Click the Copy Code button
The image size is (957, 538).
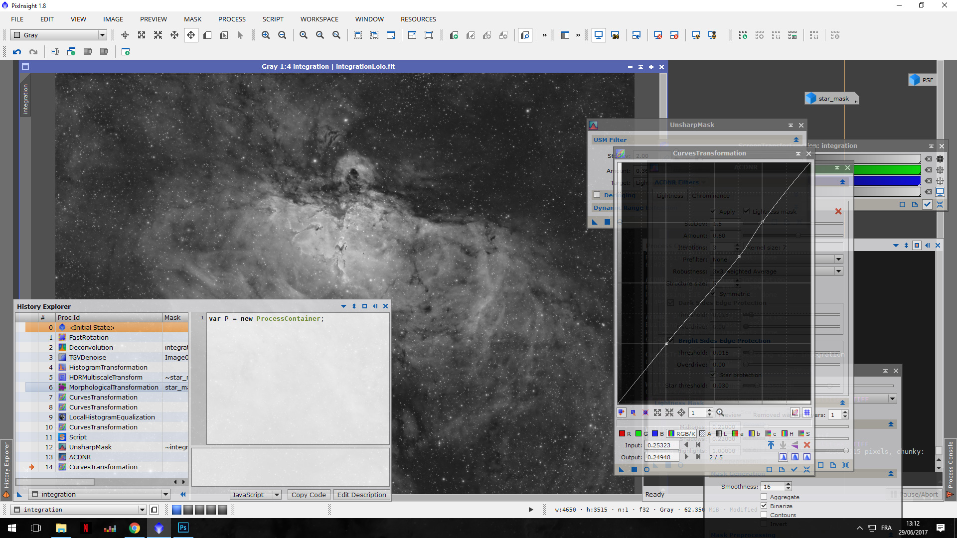309,495
